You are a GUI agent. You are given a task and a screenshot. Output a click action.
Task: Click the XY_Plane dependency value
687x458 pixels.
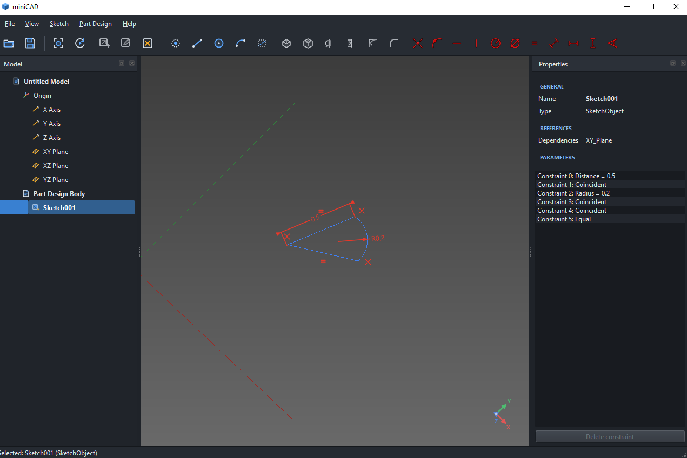tap(599, 140)
